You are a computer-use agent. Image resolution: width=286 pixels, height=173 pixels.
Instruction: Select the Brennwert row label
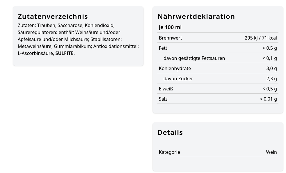pos(170,38)
